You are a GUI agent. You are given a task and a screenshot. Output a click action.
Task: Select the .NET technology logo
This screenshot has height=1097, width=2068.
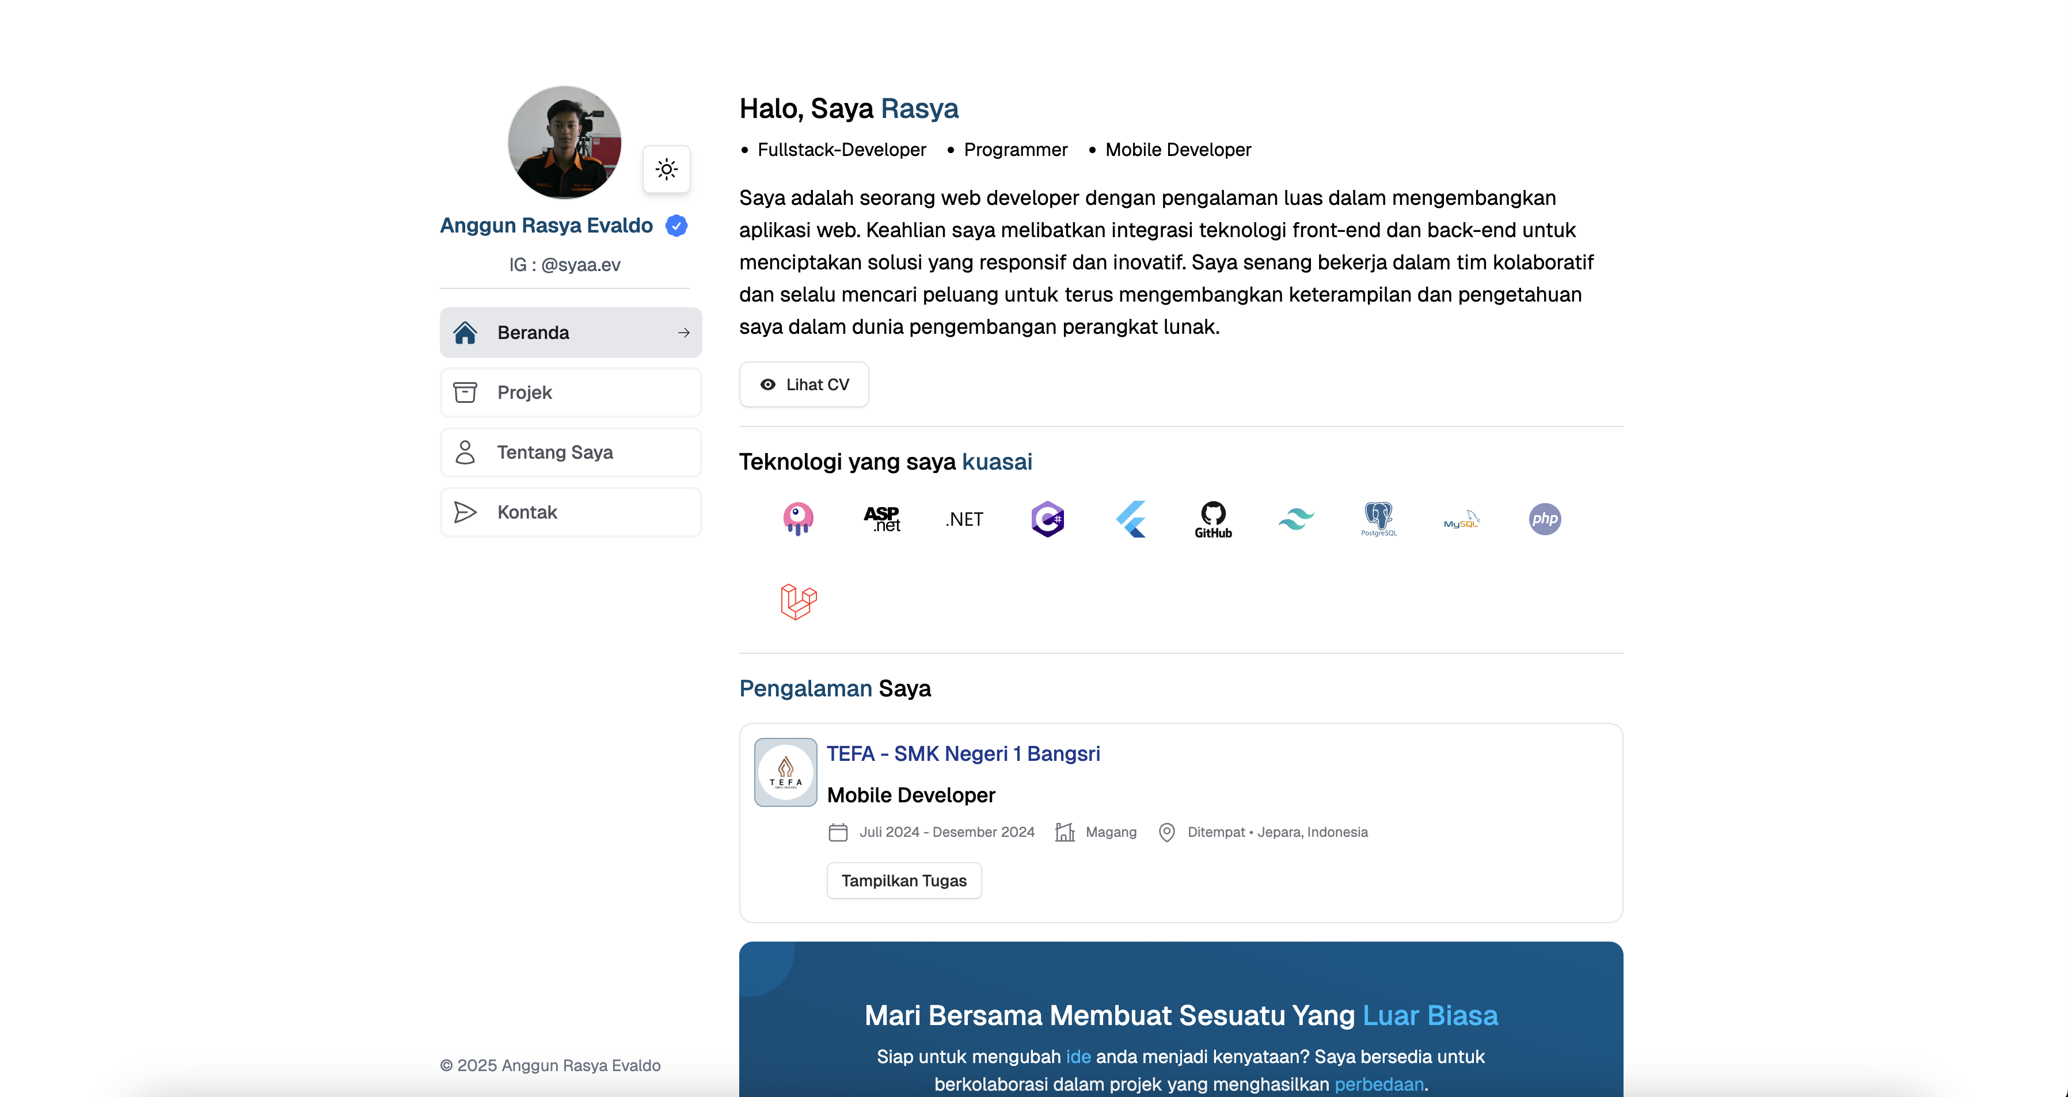[964, 519]
